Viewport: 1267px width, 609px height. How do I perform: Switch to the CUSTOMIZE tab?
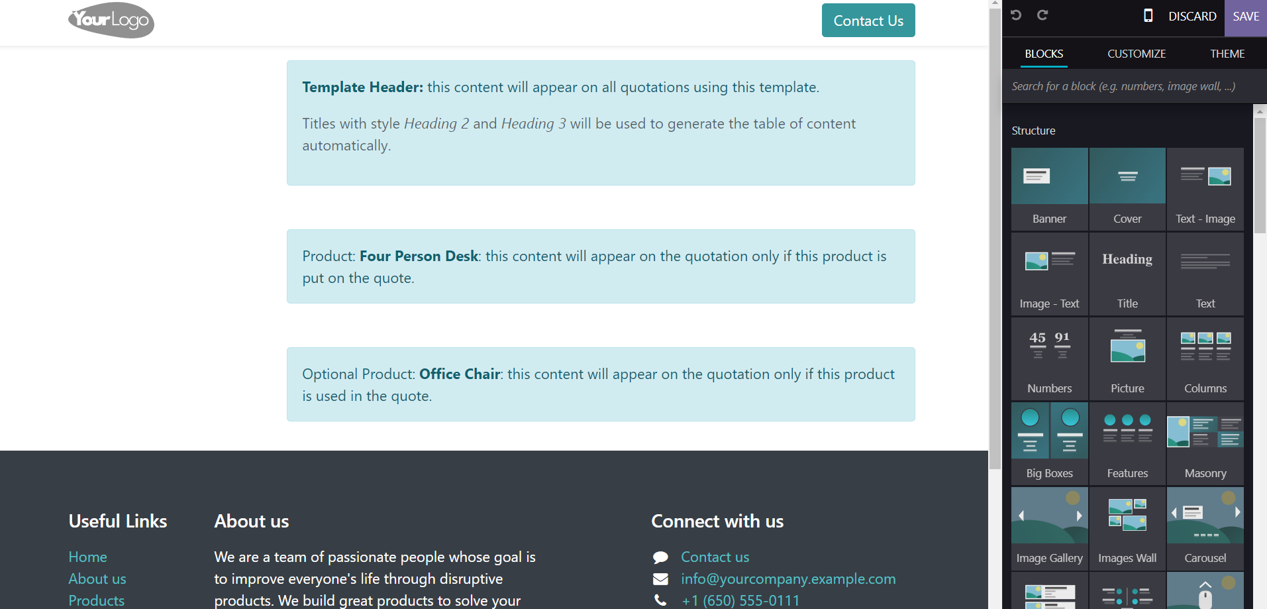point(1137,54)
